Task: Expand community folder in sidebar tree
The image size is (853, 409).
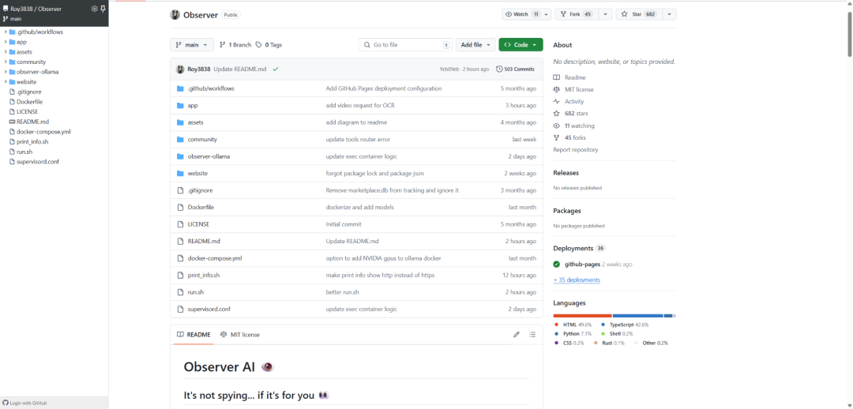Action: (x=6, y=62)
